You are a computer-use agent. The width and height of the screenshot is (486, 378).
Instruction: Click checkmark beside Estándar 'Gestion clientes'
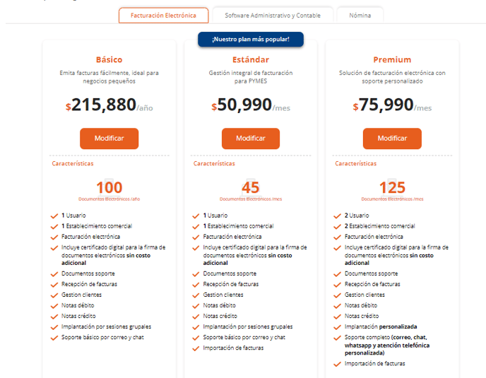(196, 295)
